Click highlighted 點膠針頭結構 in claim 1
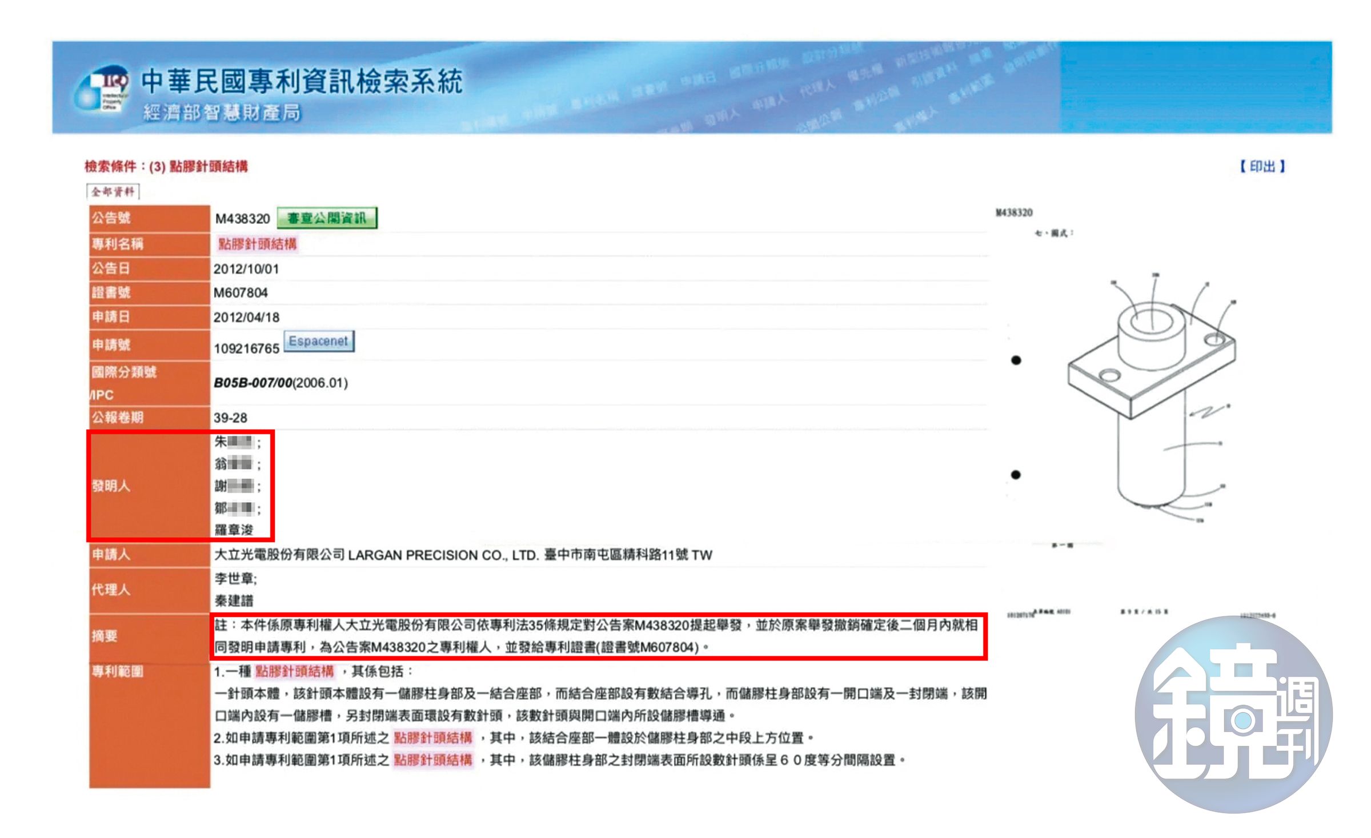 coord(294,671)
